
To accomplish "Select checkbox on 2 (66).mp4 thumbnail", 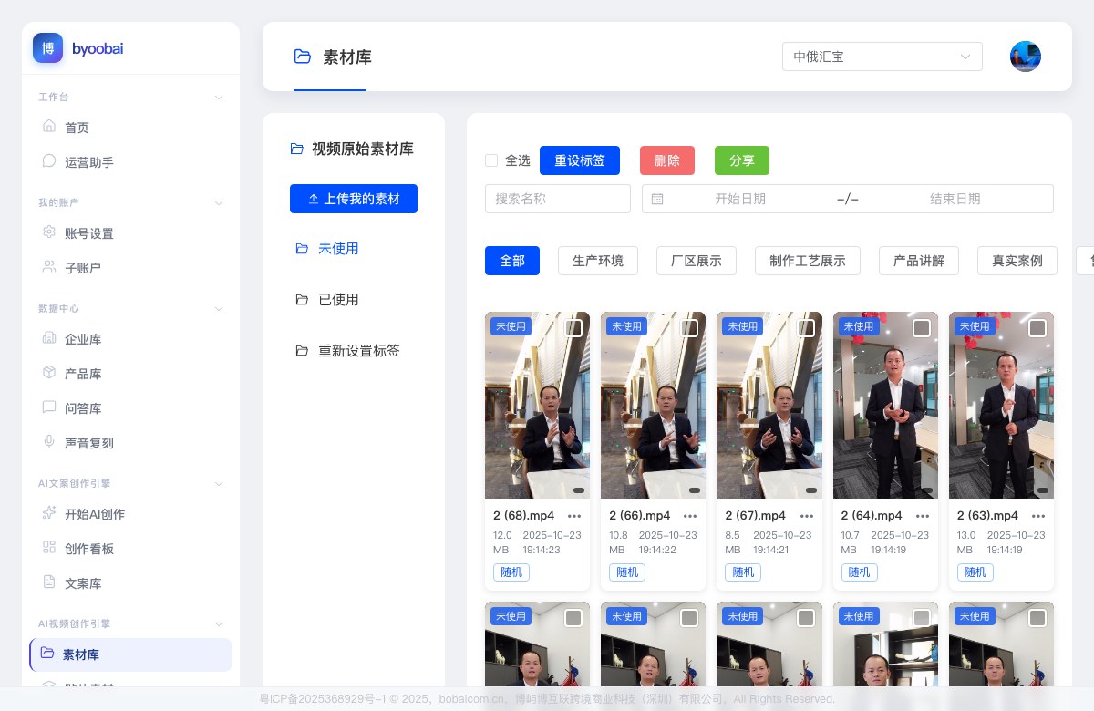I will pos(689,328).
